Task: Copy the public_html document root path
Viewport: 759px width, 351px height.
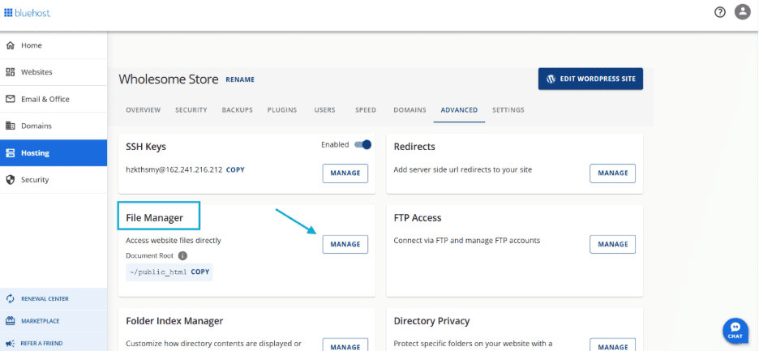Action: coord(199,272)
